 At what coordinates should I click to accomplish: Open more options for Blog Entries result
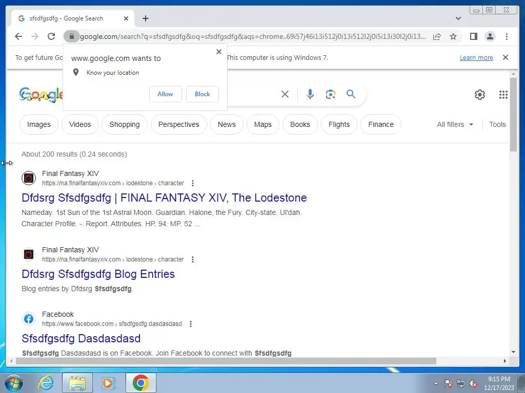(x=193, y=259)
